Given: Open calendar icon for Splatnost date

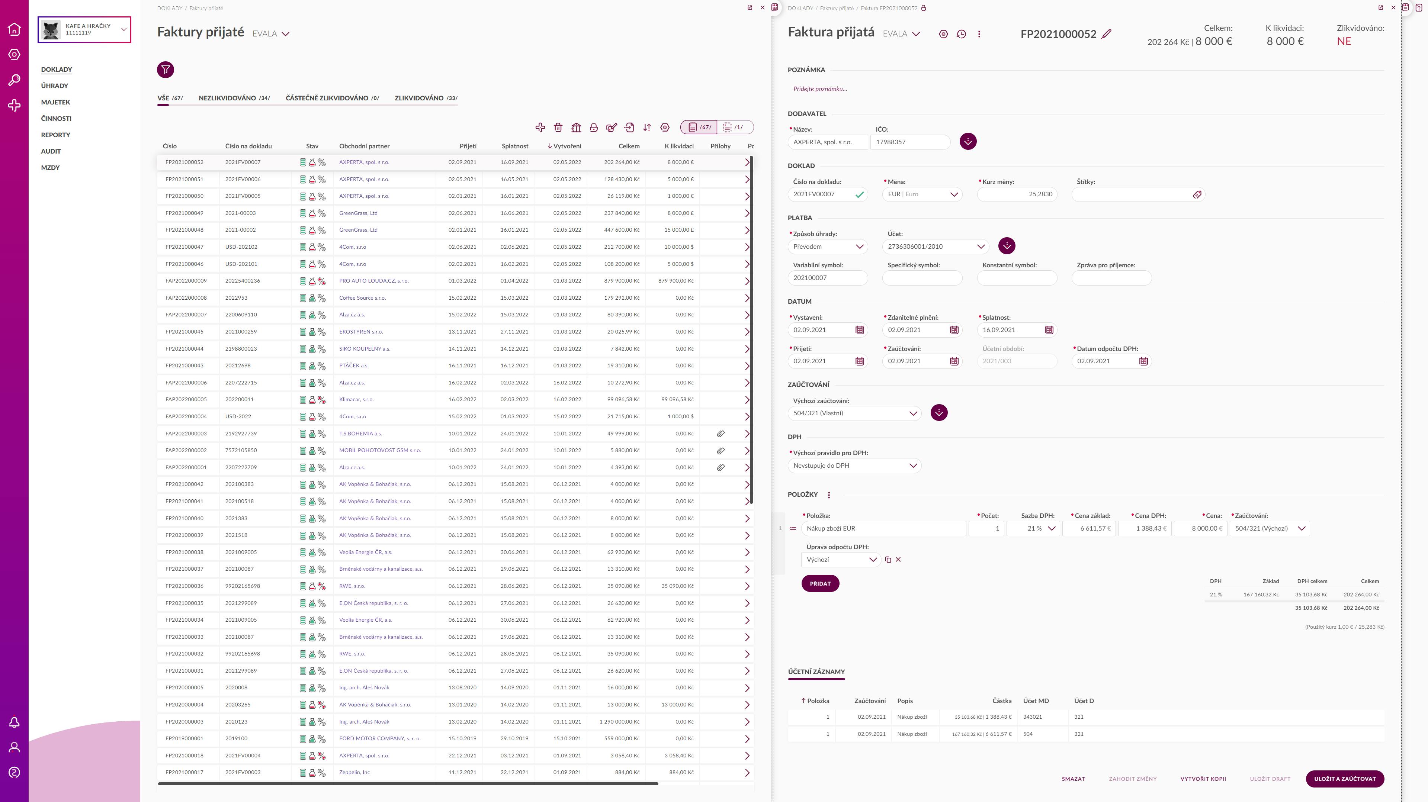Looking at the screenshot, I should coord(1049,330).
